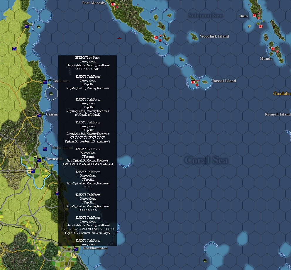Open the airfield icon at Cooktown

[x=49, y=80]
